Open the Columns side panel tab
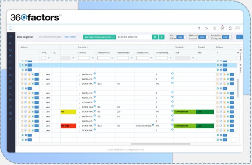 (x=240, y=55)
